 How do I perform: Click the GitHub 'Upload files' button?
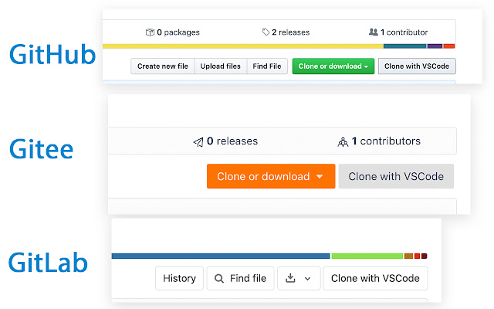click(221, 66)
